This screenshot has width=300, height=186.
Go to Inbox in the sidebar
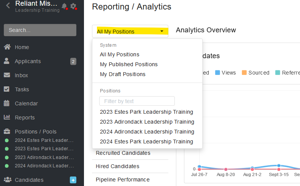click(x=21, y=75)
